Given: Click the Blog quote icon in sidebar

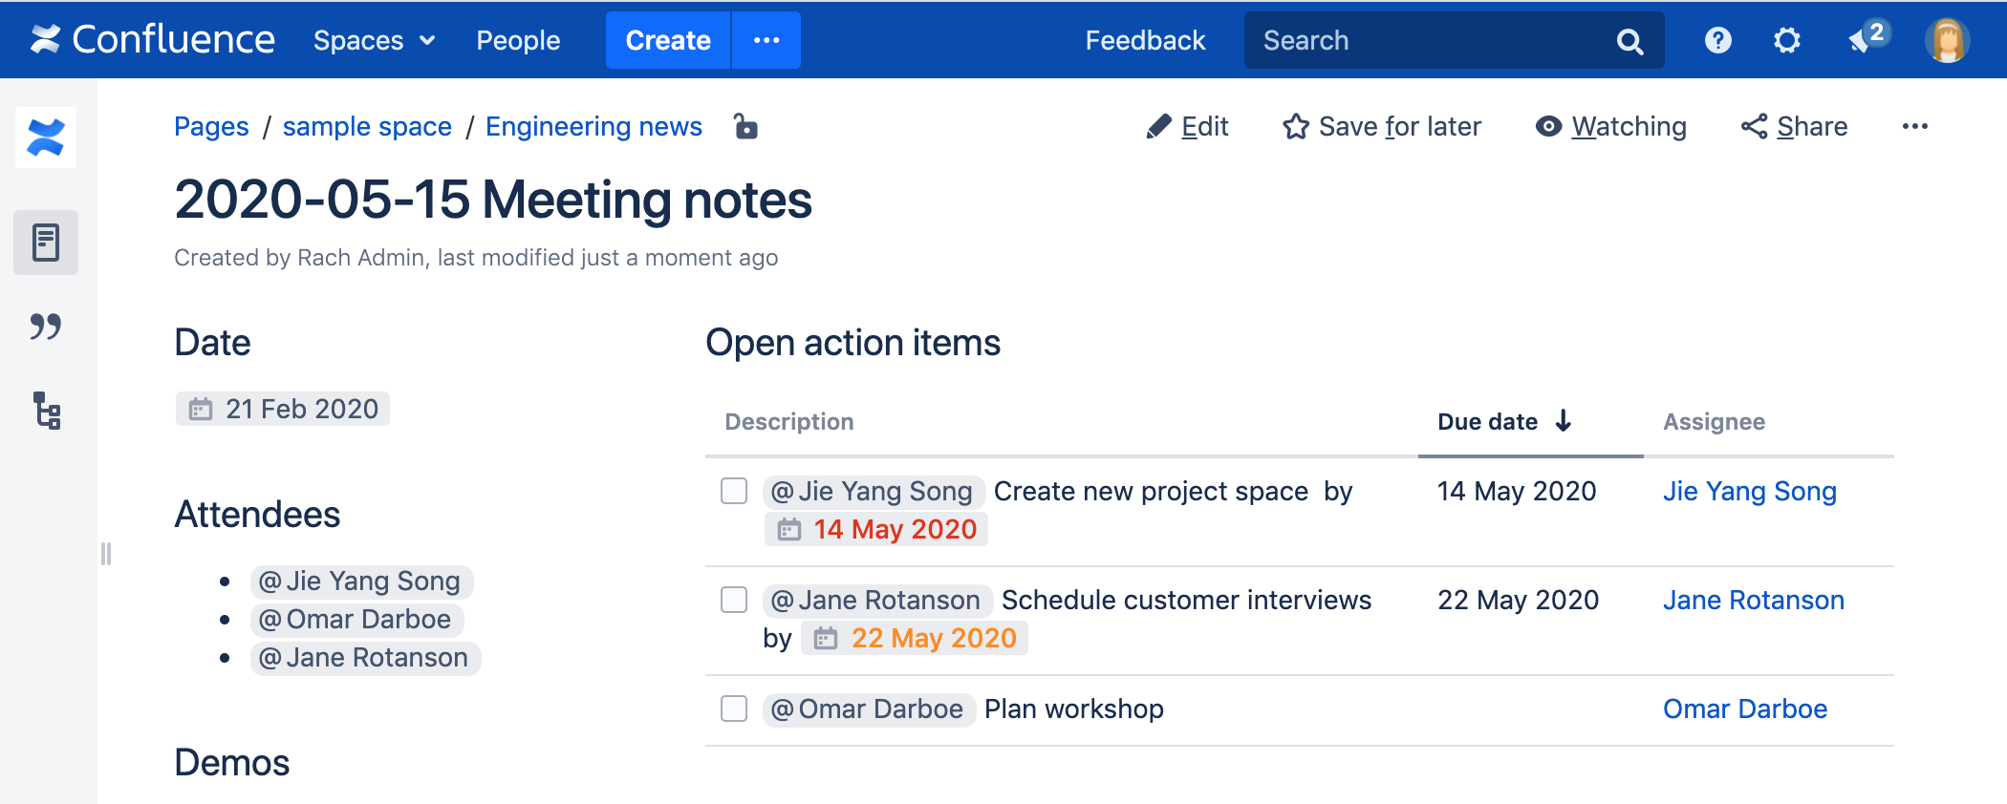Looking at the screenshot, I should [x=46, y=327].
